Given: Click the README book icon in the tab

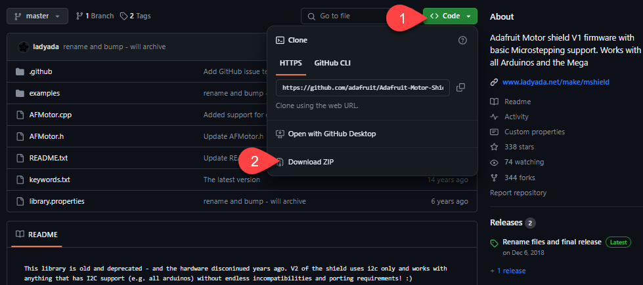Looking at the screenshot, I should 20,235.
